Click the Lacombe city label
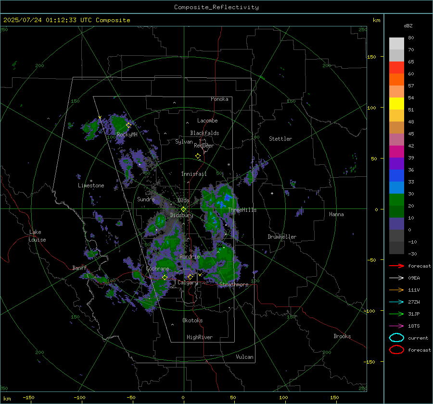 pos(207,121)
